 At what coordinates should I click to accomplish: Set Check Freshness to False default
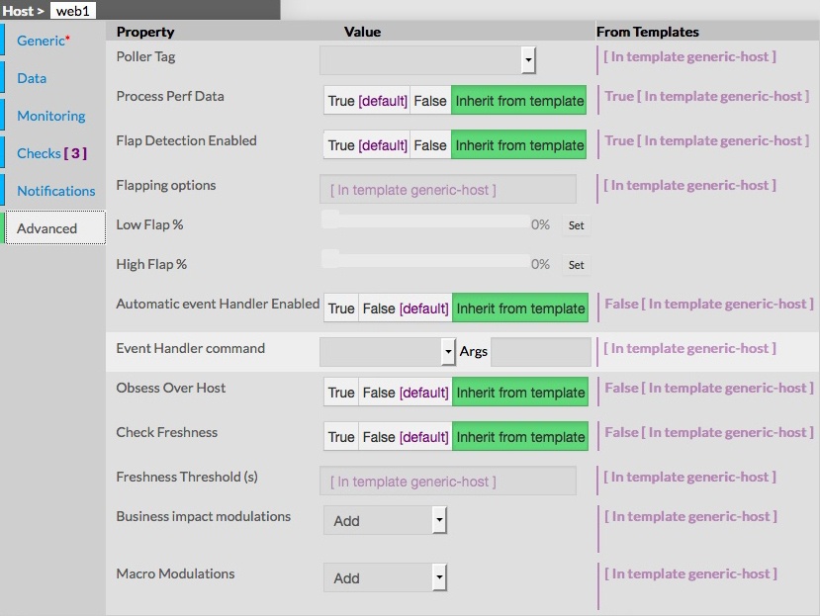pos(405,437)
